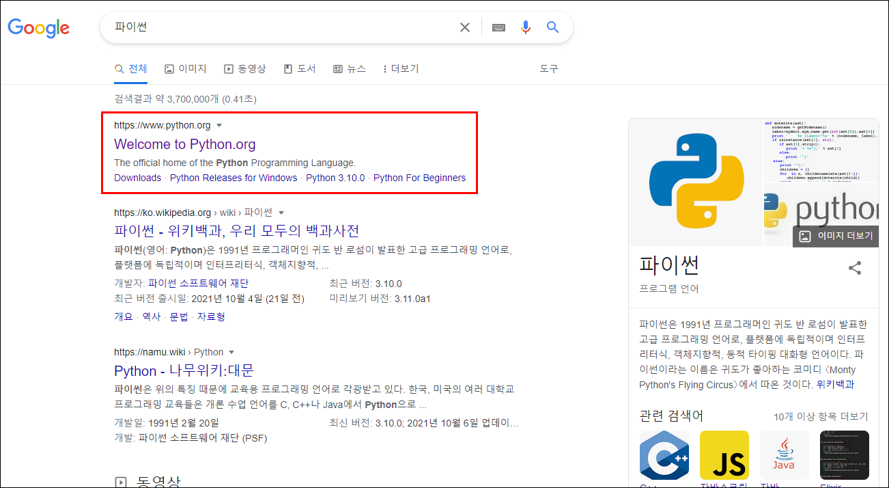Open Python Releases for Windows sitelink
Image resolution: width=889 pixels, height=488 pixels.
point(234,178)
